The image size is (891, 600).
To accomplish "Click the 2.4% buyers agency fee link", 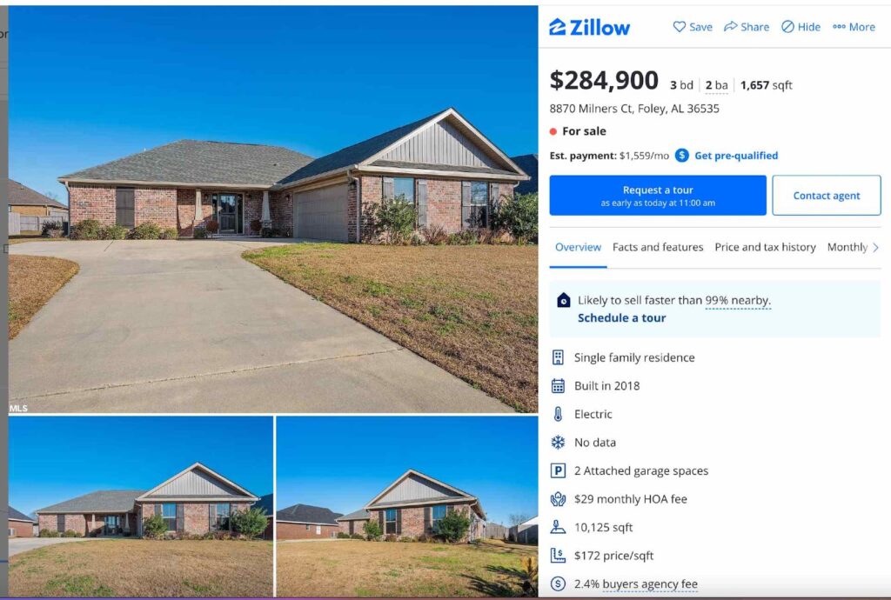I will coord(636,583).
